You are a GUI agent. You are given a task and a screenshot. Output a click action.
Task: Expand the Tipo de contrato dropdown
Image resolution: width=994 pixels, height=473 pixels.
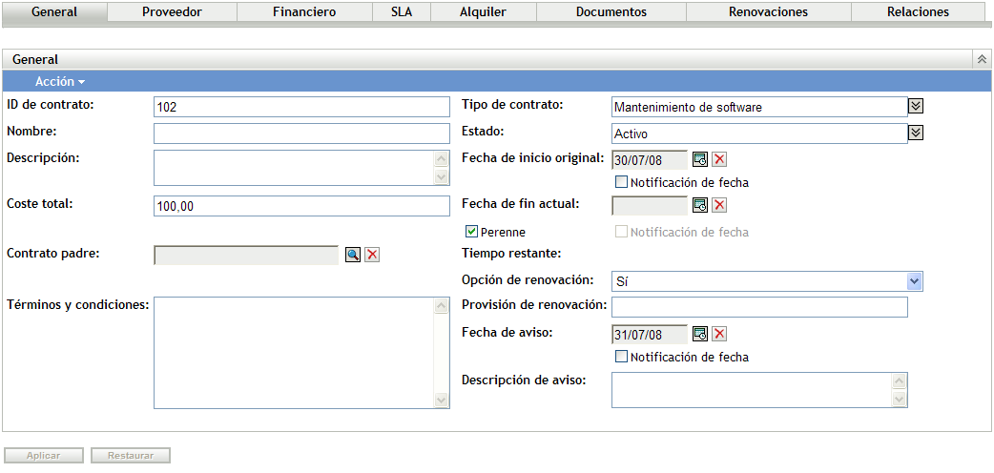pos(915,107)
